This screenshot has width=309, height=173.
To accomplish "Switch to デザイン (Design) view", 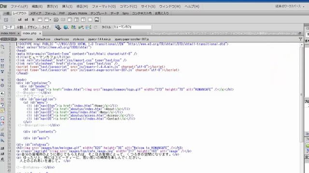I will coord(32,27).
